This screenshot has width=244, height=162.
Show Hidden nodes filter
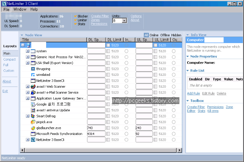click(x=176, y=35)
